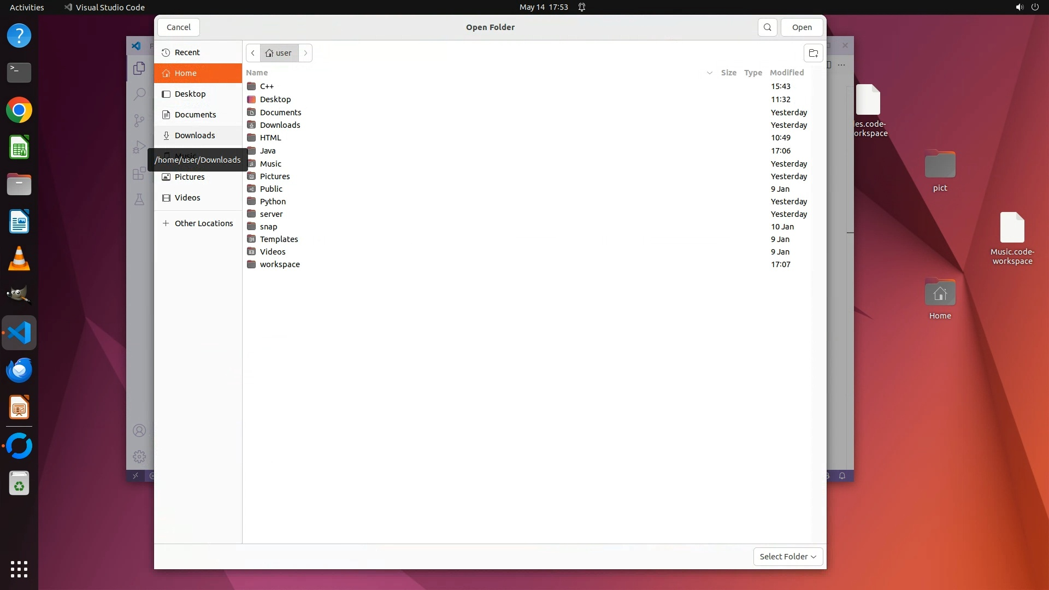Viewport: 1049px width, 590px height.
Task: Open Chrome from the dock
Action: (19, 110)
